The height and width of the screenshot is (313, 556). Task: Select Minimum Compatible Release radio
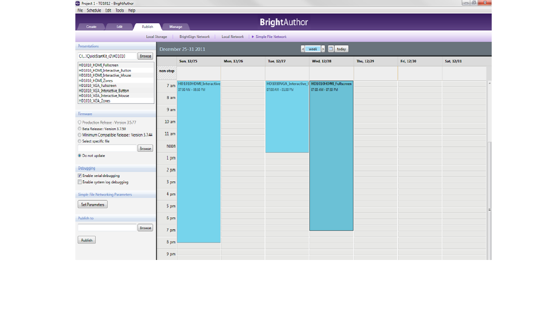tap(80, 135)
